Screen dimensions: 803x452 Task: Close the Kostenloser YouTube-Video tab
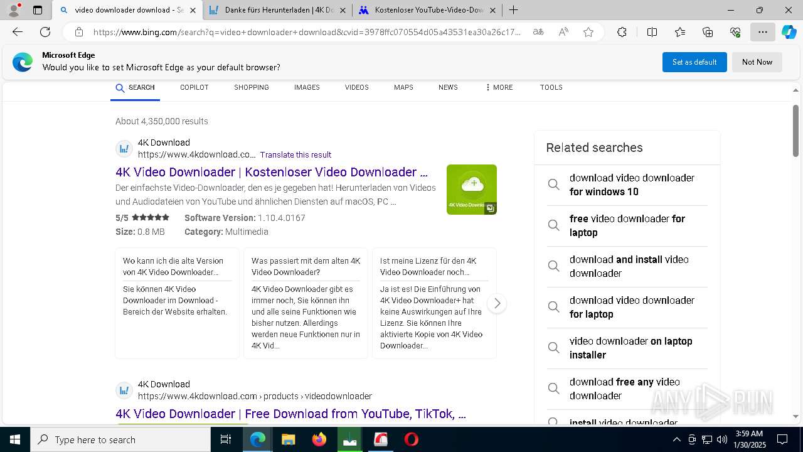coord(492,10)
